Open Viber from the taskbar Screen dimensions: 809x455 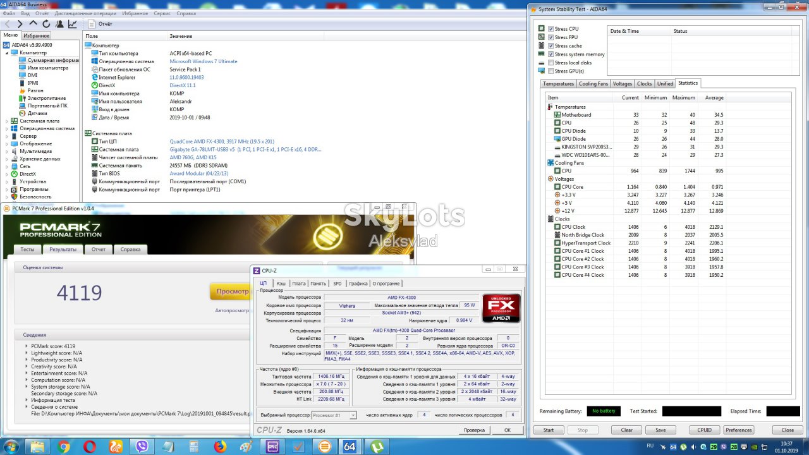click(142, 447)
